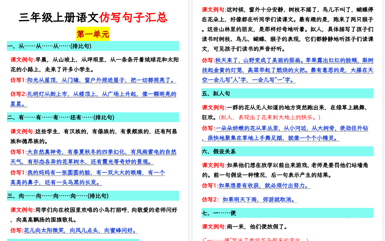
Task: Click the 仿写2 label under section one
Action: (x=17, y=94)
